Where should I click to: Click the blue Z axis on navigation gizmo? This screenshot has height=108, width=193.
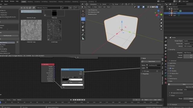(158, 11)
